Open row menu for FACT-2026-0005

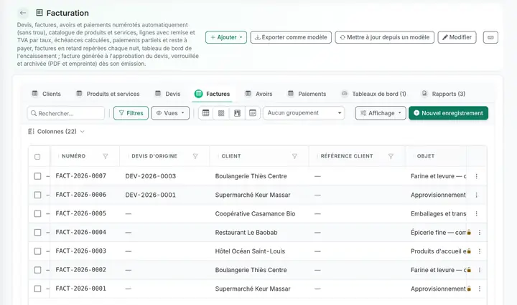[477, 213]
